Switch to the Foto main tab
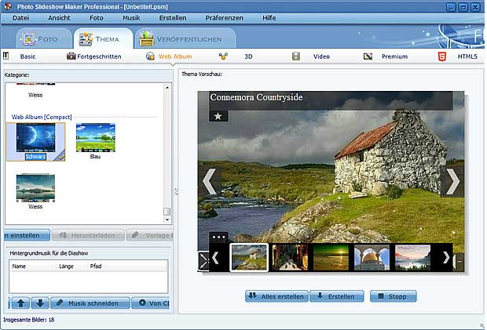This screenshot has width=487, height=330. pos(43,39)
